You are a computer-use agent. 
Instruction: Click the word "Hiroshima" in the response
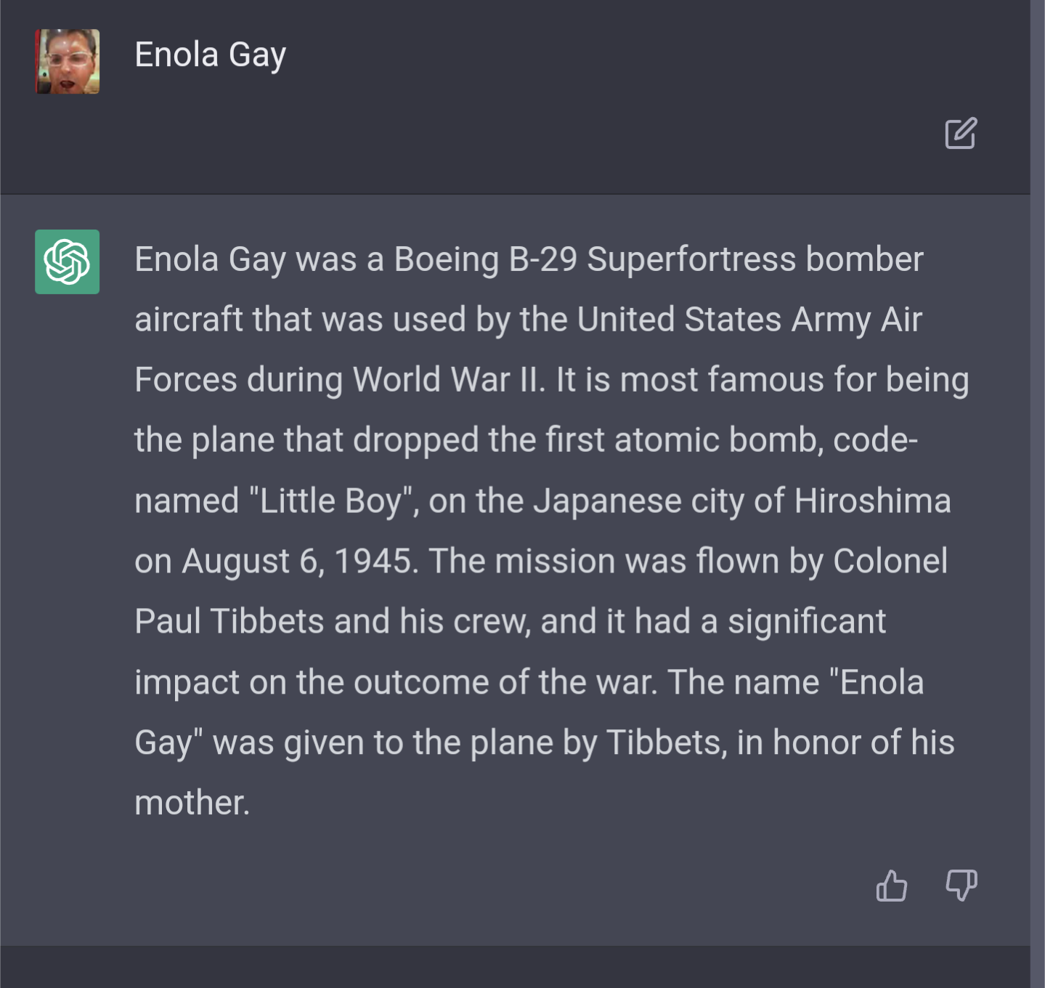point(871,501)
